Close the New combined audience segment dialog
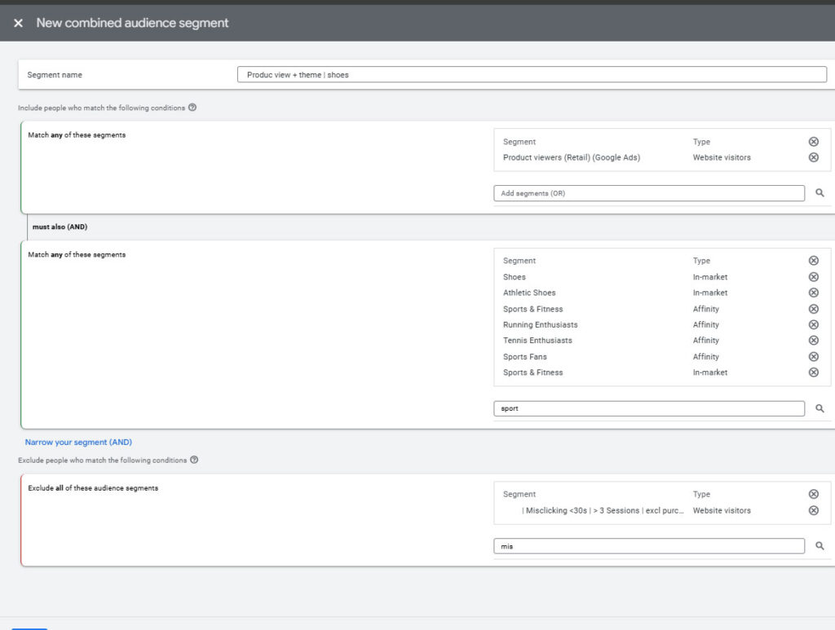 coord(18,23)
